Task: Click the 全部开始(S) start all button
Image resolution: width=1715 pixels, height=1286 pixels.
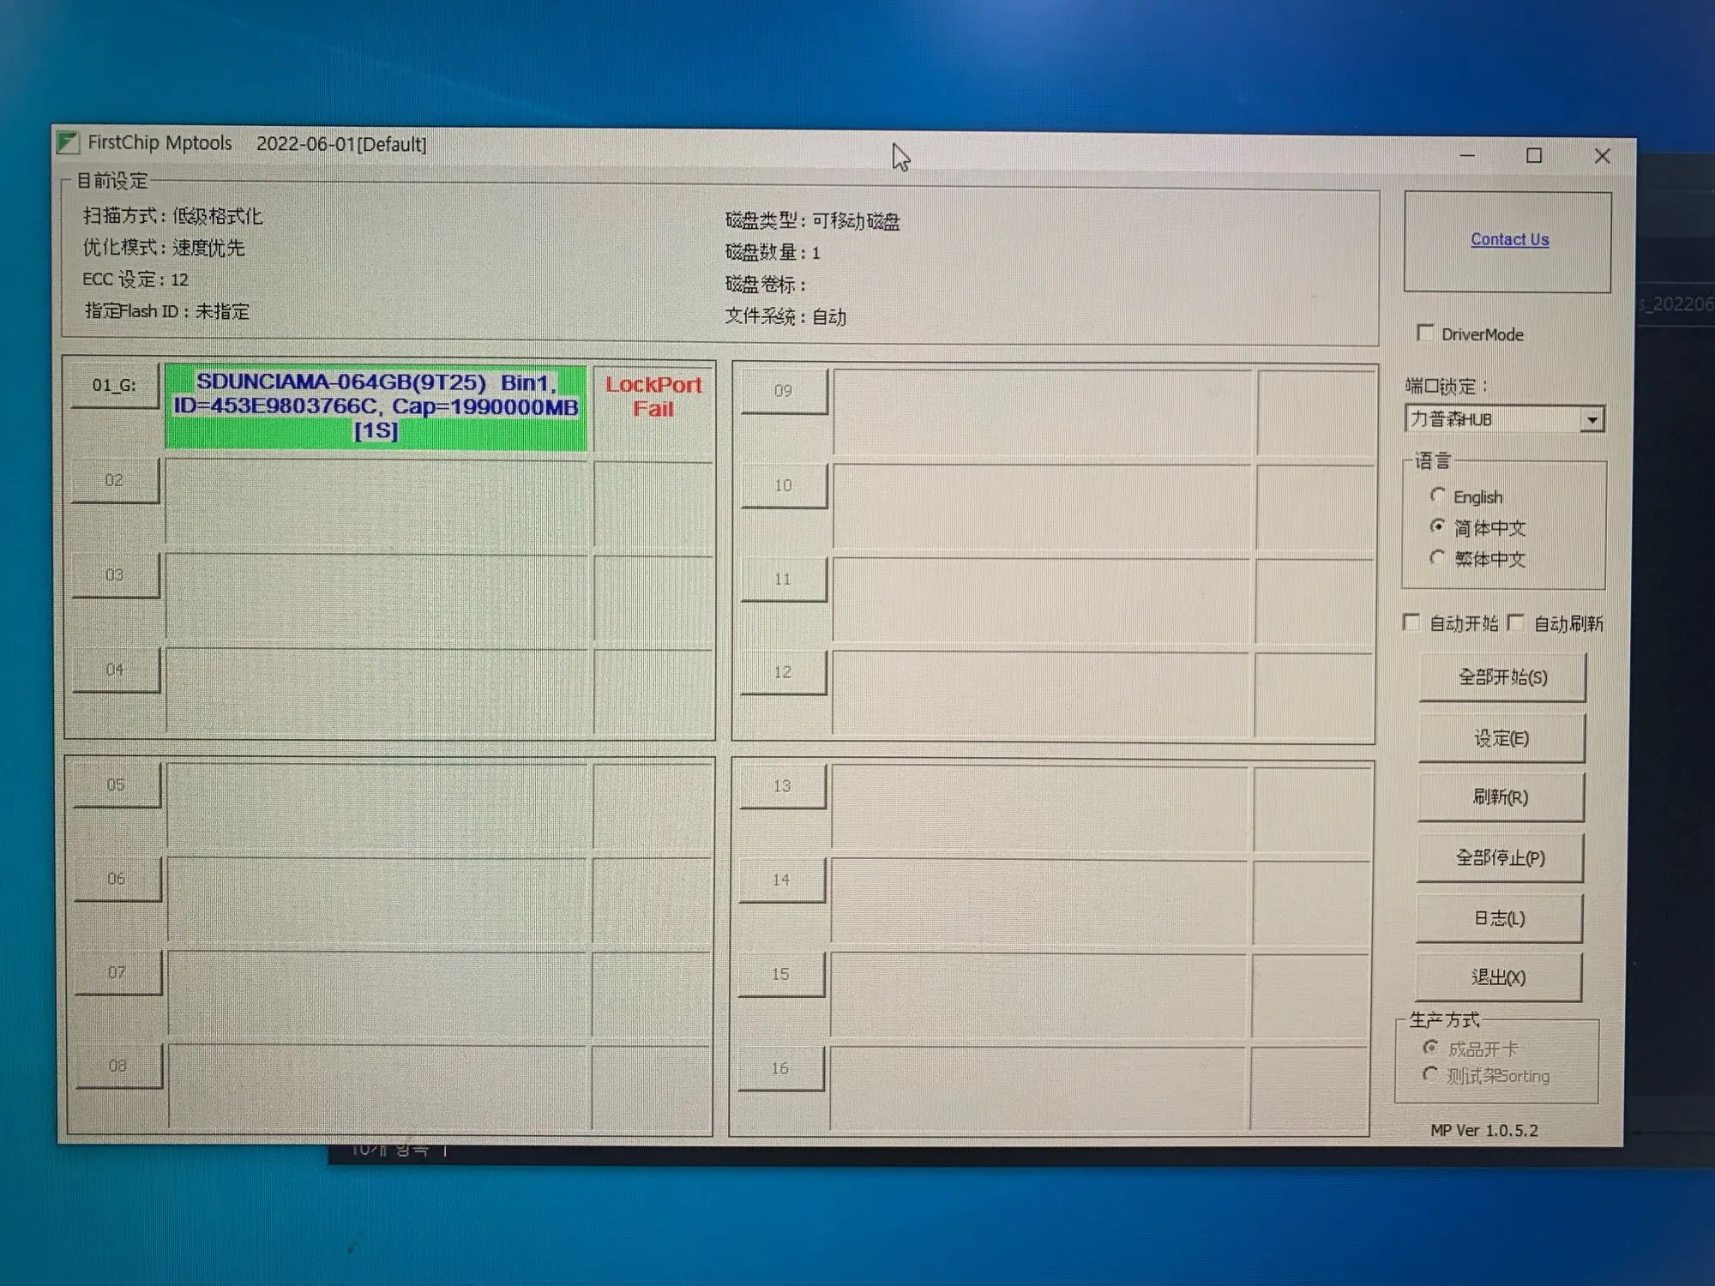Action: pyautogui.click(x=1502, y=677)
